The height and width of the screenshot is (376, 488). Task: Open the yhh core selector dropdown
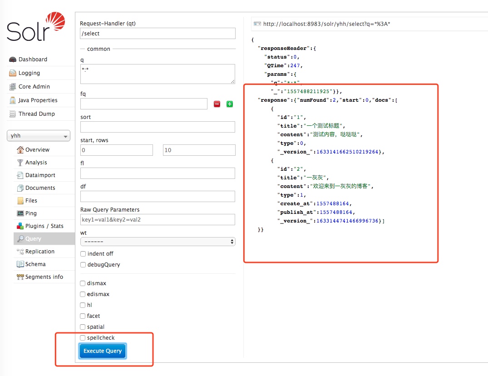[x=39, y=136]
